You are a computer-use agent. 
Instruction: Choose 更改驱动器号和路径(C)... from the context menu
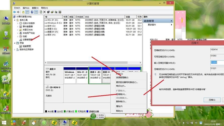tap(129, 82)
